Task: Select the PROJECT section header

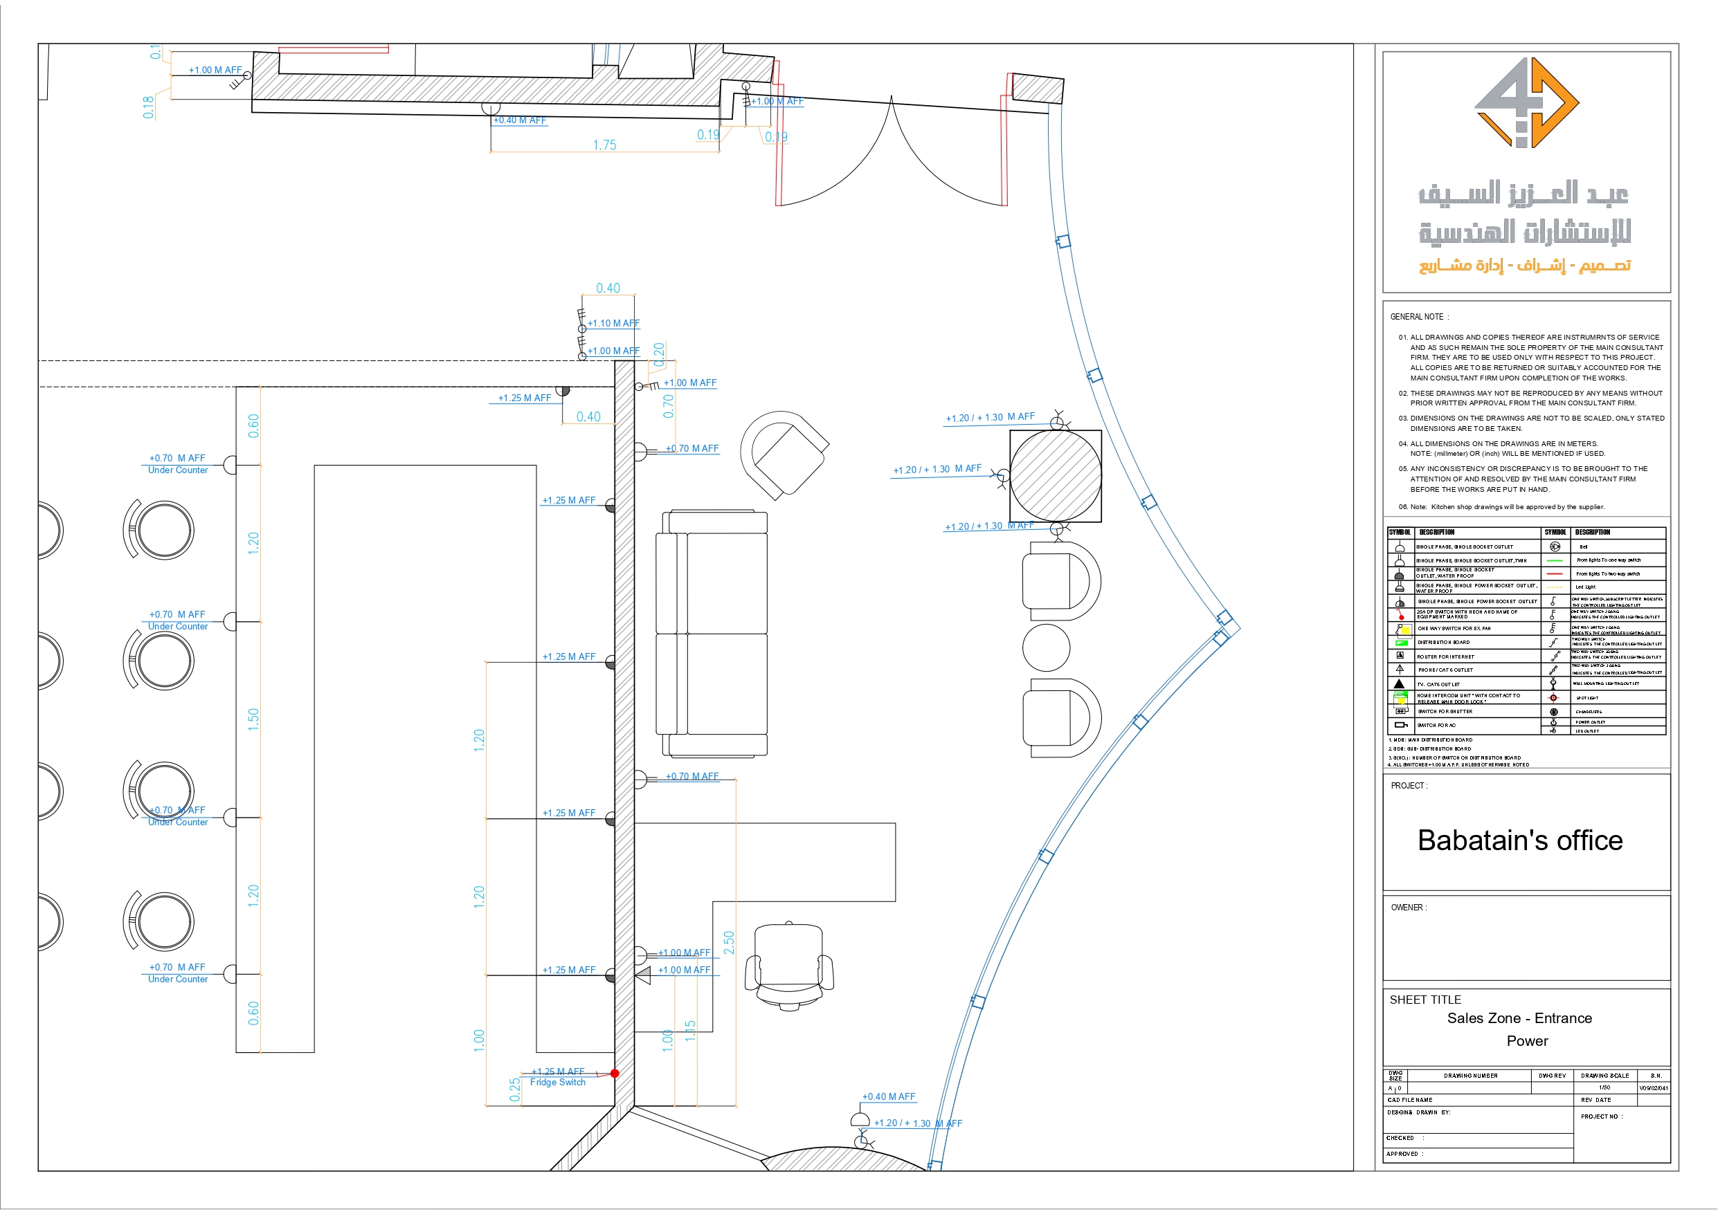Action: [1411, 786]
